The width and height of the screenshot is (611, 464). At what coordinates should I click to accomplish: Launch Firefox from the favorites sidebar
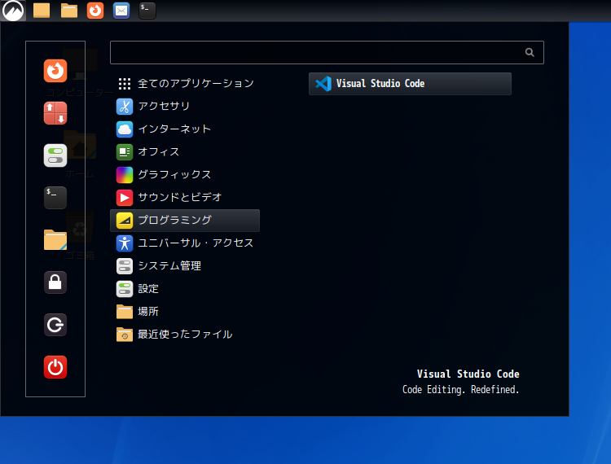(55, 71)
